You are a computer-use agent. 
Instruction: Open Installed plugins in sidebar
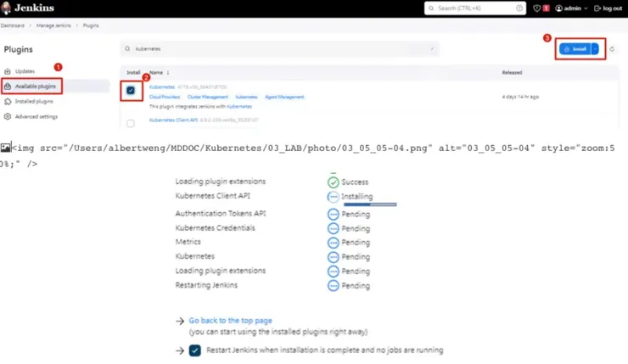[x=34, y=102]
